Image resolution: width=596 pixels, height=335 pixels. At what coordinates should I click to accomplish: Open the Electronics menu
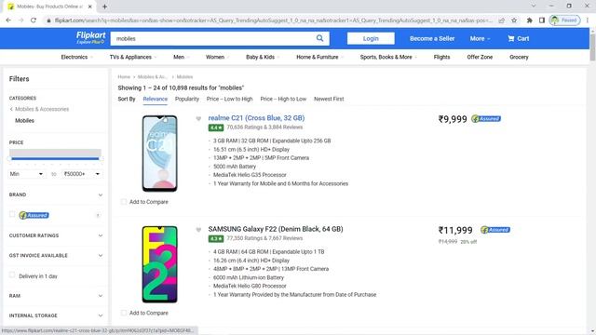[76, 57]
